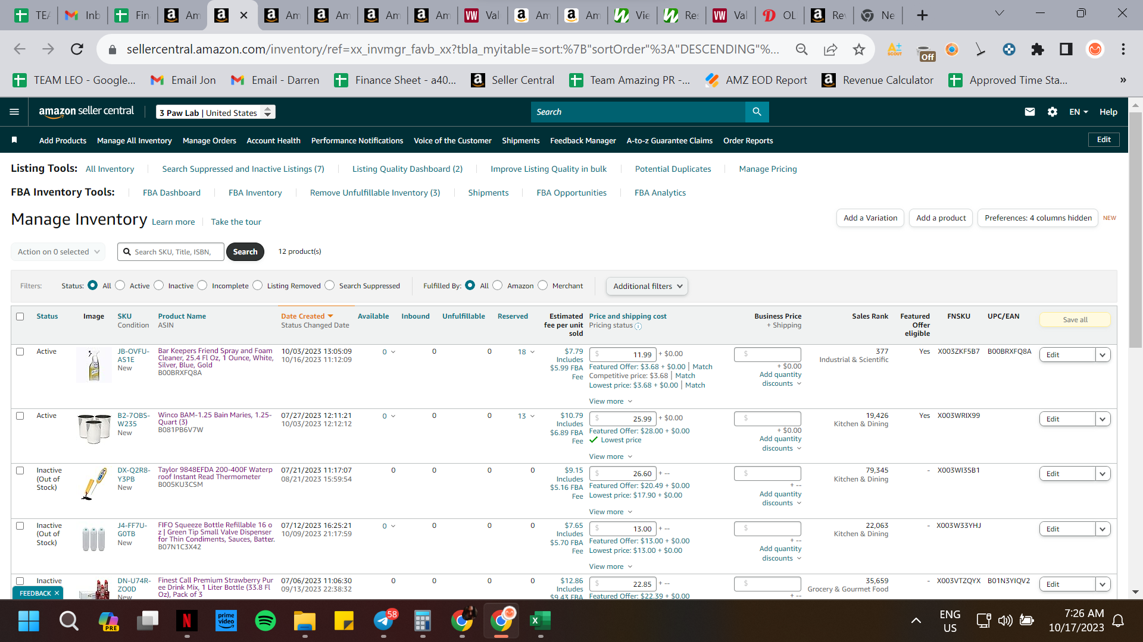
Task: Click the bookmark flag icon in nav bar
Action: point(14,140)
